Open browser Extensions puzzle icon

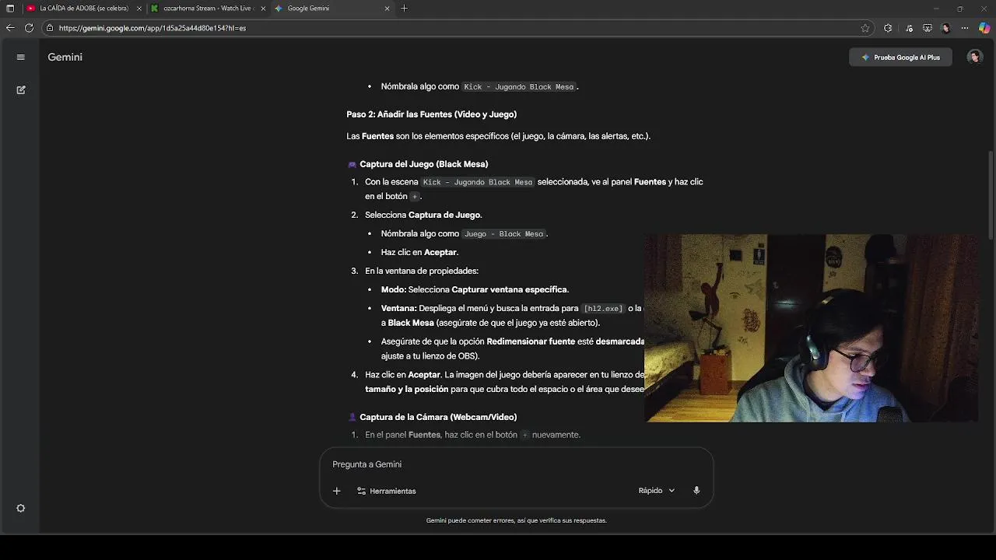point(888,28)
